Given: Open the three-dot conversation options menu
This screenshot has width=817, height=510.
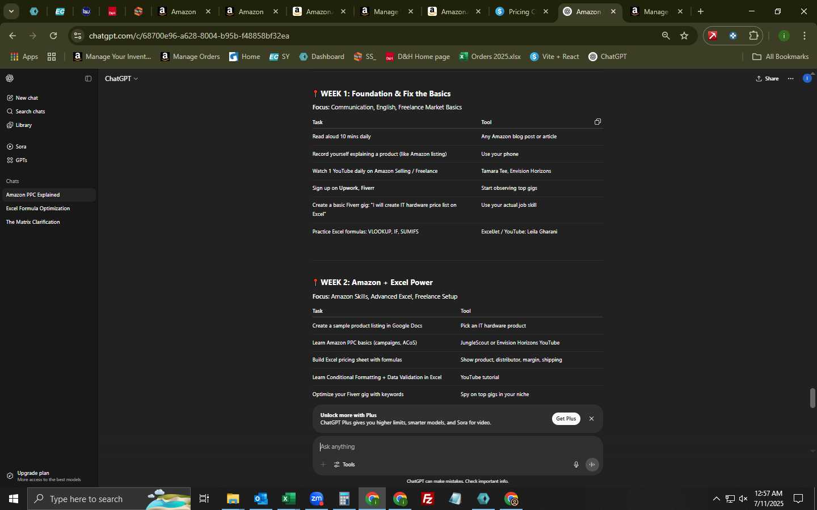Looking at the screenshot, I should coord(791,79).
